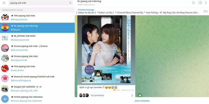Click rainbow avatar of @Bljbykei

coord(5,28)
